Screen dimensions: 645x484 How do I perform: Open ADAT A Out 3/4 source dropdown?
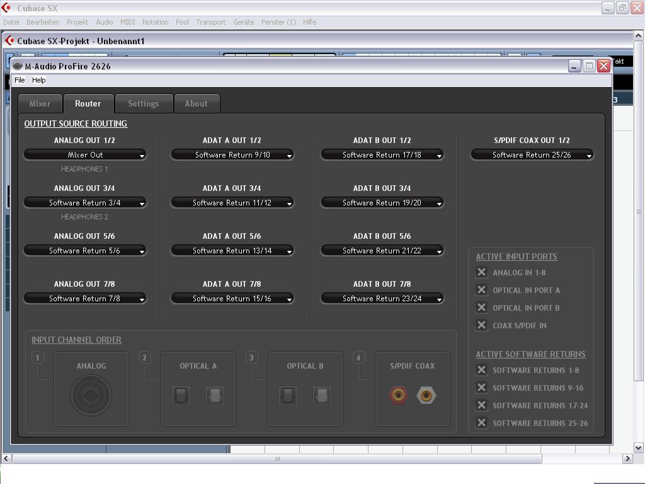click(x=232, y=202)
